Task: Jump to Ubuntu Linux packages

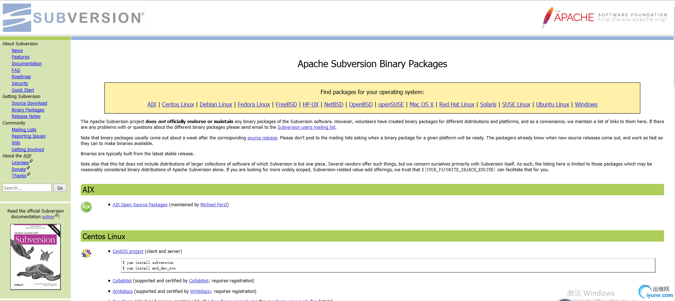Action: point(553,105)
